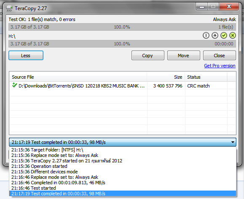
Task: Click the TeraCopy title bar app icon
Action: click(x=9, y=8)
